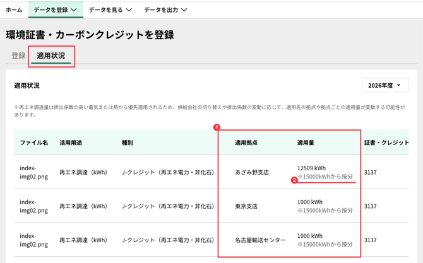Screen dimensions: 423x263
Task: Click the 12509 kWh value
Action: click(x=312, y=168)
